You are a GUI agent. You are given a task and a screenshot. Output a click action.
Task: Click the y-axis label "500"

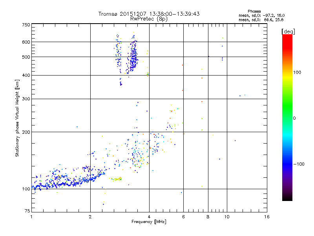pyautogui.click(x=26, y=57)
